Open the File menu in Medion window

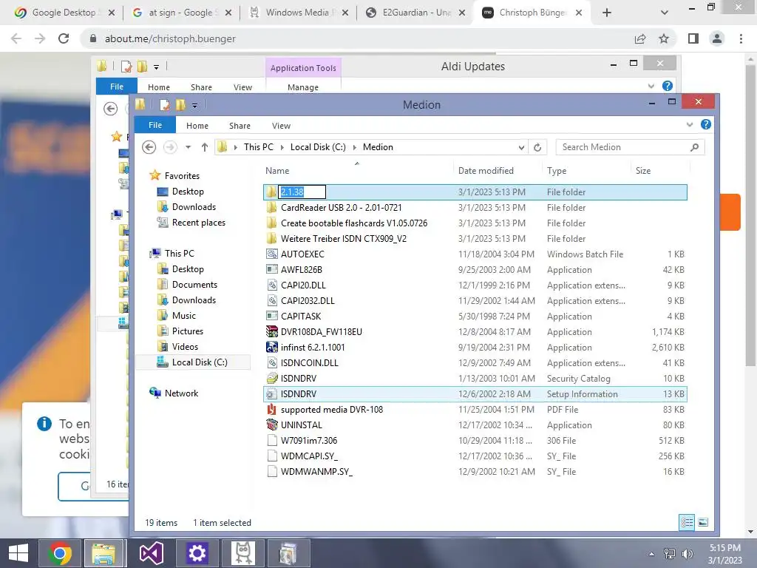(x=155, y=125)
